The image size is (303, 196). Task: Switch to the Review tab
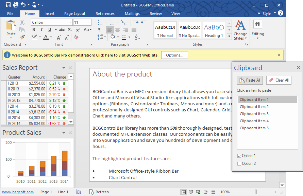pos(155,14)
